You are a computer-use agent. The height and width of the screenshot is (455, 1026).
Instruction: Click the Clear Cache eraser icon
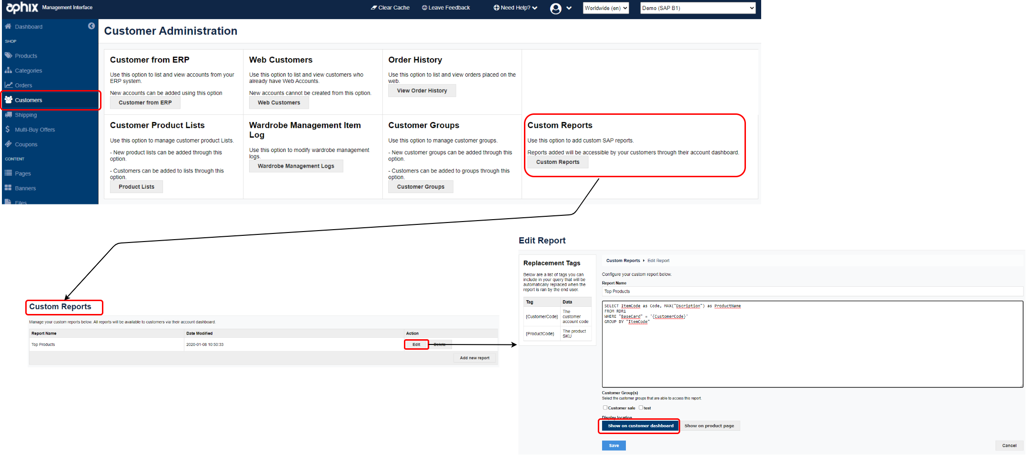pos(374,8)
